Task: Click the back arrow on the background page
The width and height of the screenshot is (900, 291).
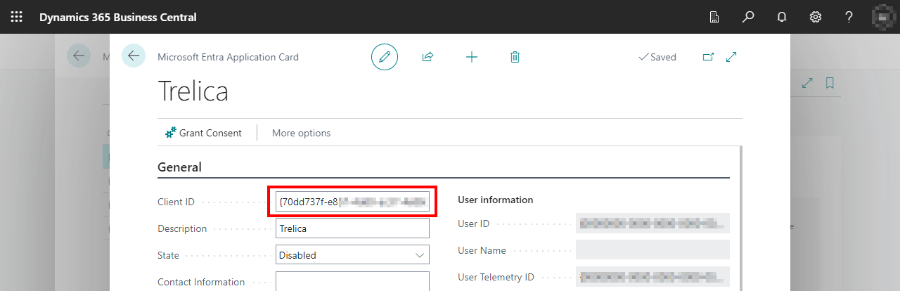Action: pos(79,56)
